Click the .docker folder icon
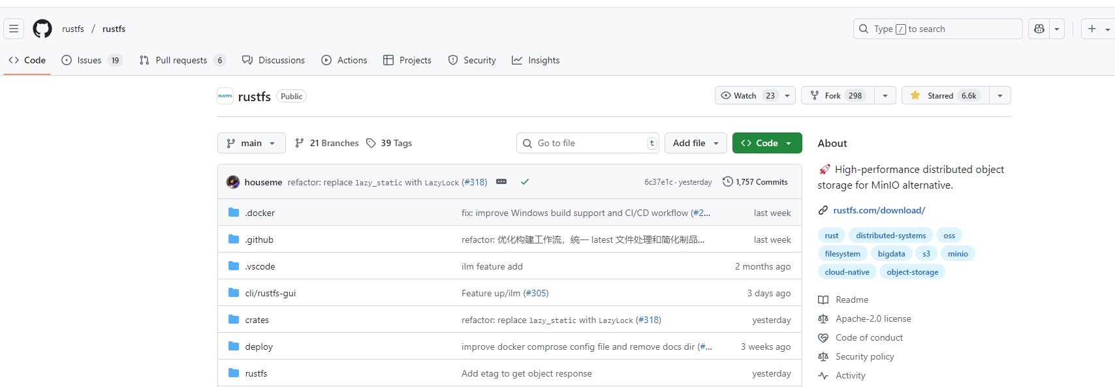 coord(234,213)
